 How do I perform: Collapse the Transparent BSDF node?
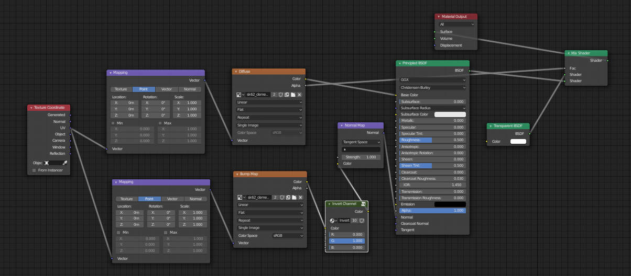pyautogui.click(x=490, y=126)
